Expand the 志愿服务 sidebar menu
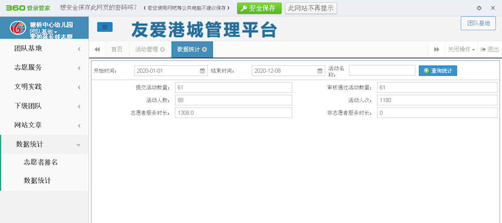502x223 pixels. (44, 68)
